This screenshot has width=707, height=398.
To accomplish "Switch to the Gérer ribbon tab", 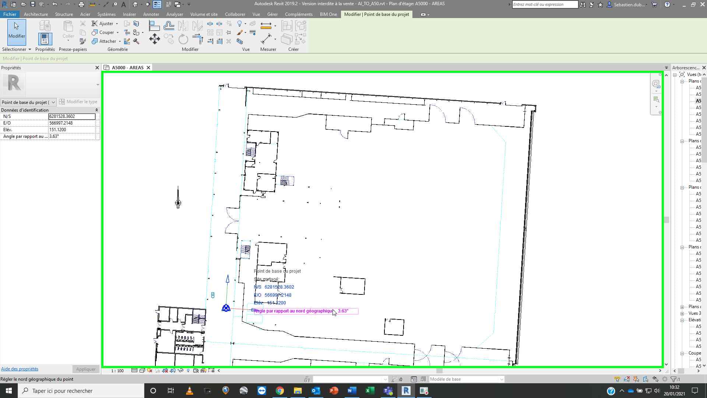I will click(x=272, y=14).
